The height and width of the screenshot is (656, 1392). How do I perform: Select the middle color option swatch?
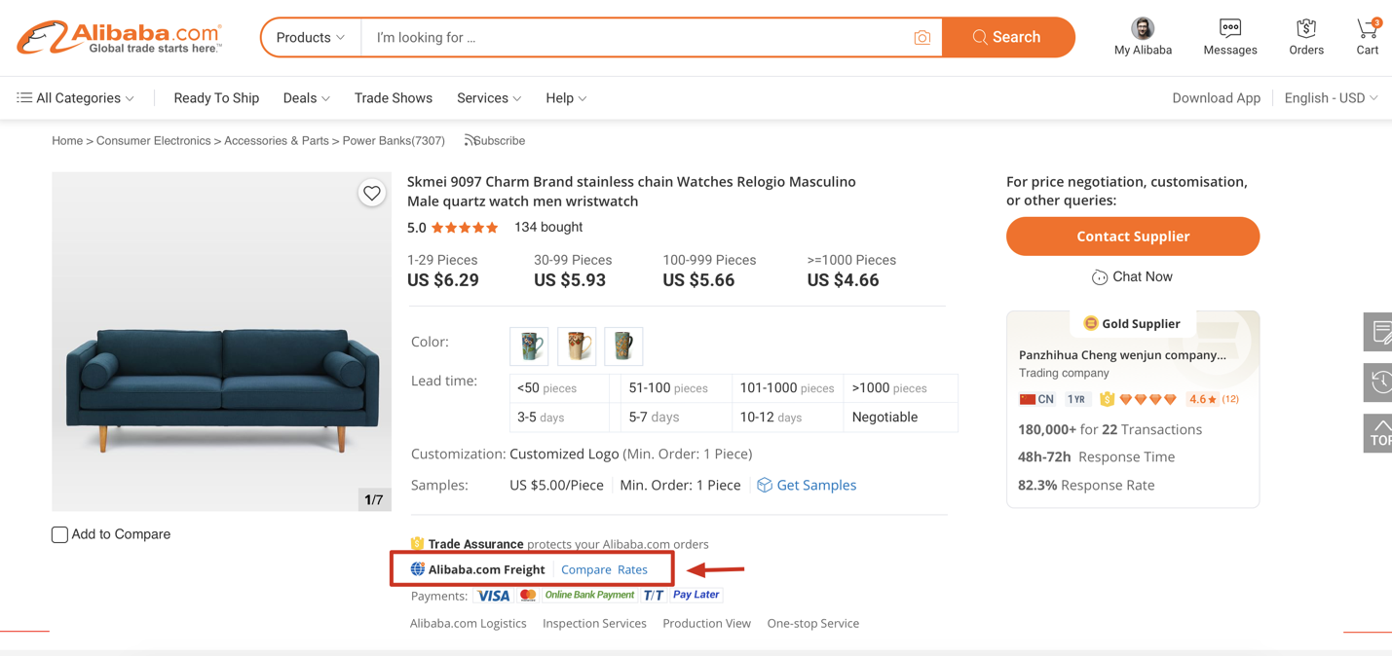[x=577, y=346]
